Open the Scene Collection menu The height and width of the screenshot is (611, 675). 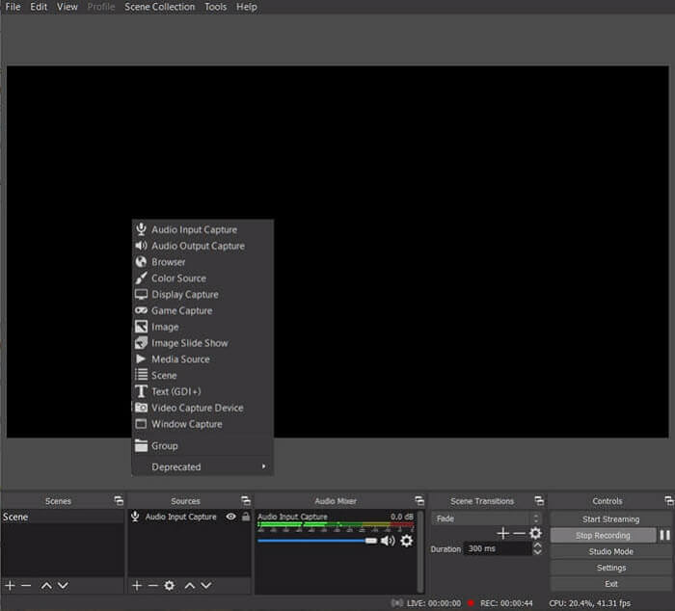click(159, 7)
